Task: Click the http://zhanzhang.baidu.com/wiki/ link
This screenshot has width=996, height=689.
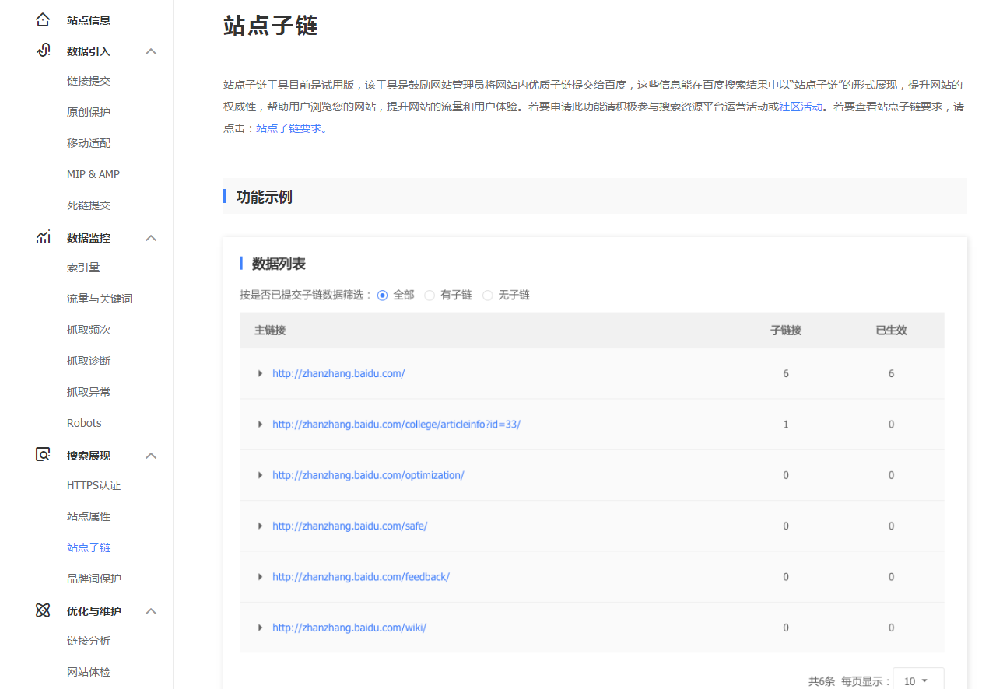Action: pos(349,628)
